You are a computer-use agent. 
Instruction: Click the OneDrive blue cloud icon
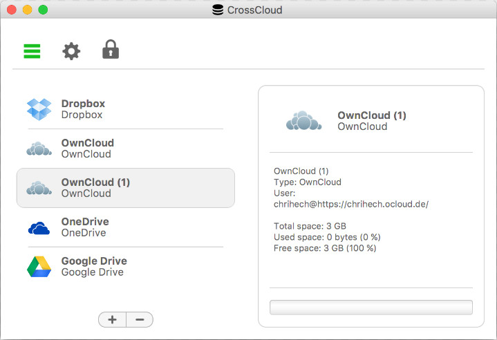click(x=39, y=228)
